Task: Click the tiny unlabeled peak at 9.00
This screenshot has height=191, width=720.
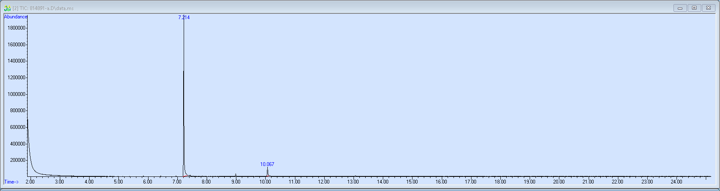Action: [236, 175]
